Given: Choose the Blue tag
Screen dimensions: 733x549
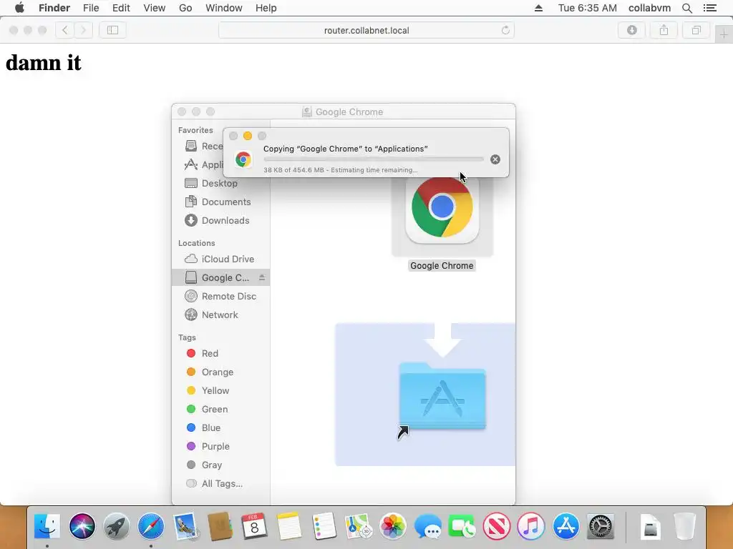Looking at the screenshot, I should [220, 427].
